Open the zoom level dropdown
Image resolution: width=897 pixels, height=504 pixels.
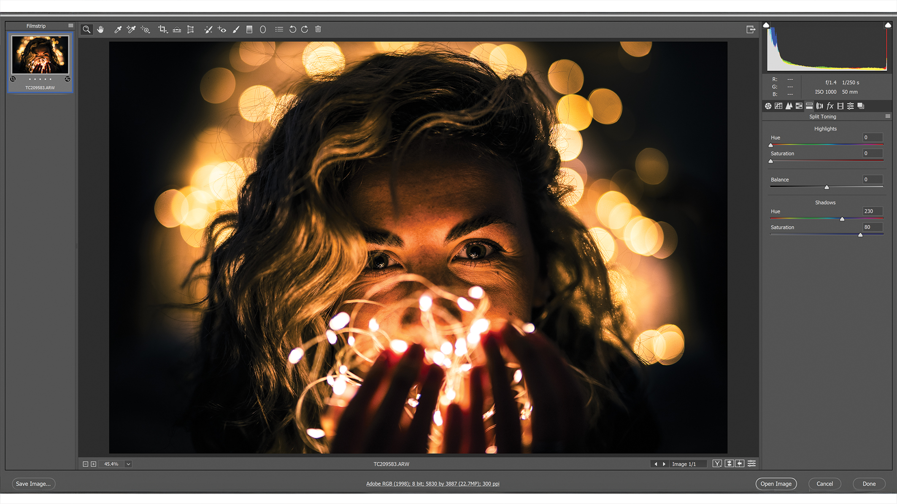(x=127, y=464)
